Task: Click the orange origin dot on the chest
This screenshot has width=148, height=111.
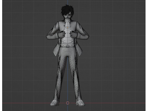Action: click(x=68, y=27)
